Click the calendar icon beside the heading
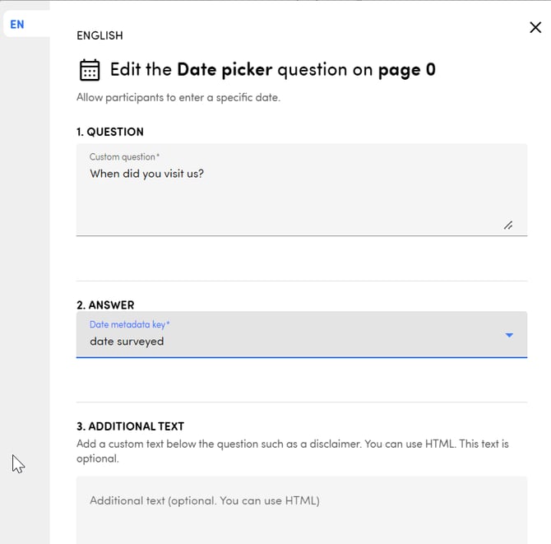Viewport: 551px width, 544px height. [90, 70]
